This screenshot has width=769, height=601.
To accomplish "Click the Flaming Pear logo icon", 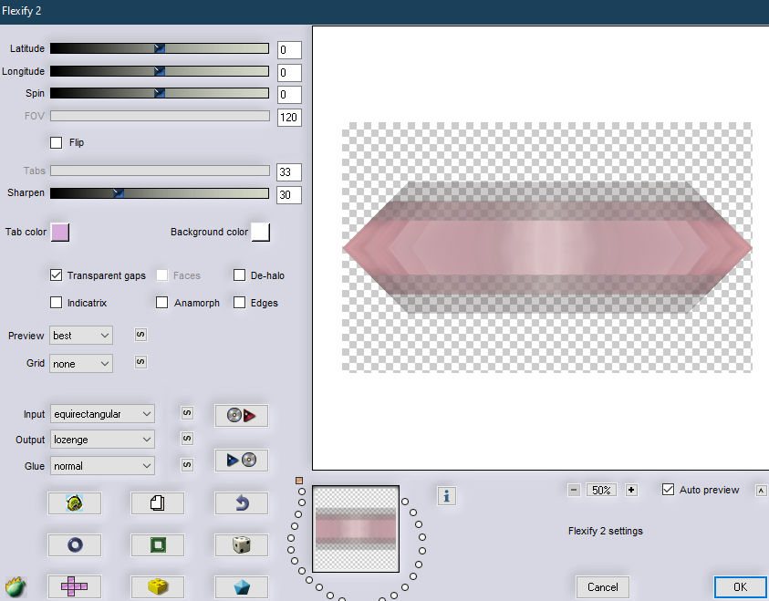I will [x=16, y=585].
